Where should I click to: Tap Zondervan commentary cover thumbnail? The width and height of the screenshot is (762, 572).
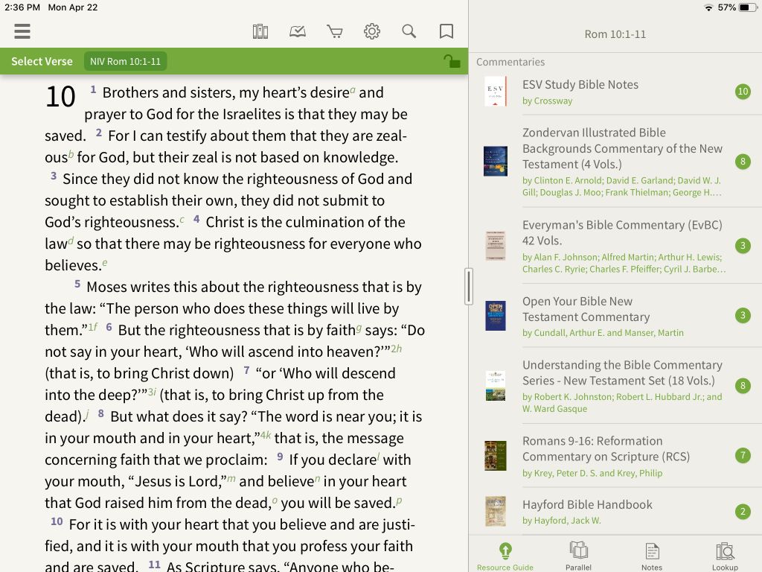click(x=496, y=161)
